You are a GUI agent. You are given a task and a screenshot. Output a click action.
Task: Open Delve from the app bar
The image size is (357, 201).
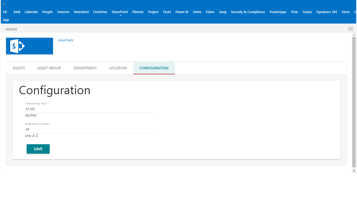(197, 12)
